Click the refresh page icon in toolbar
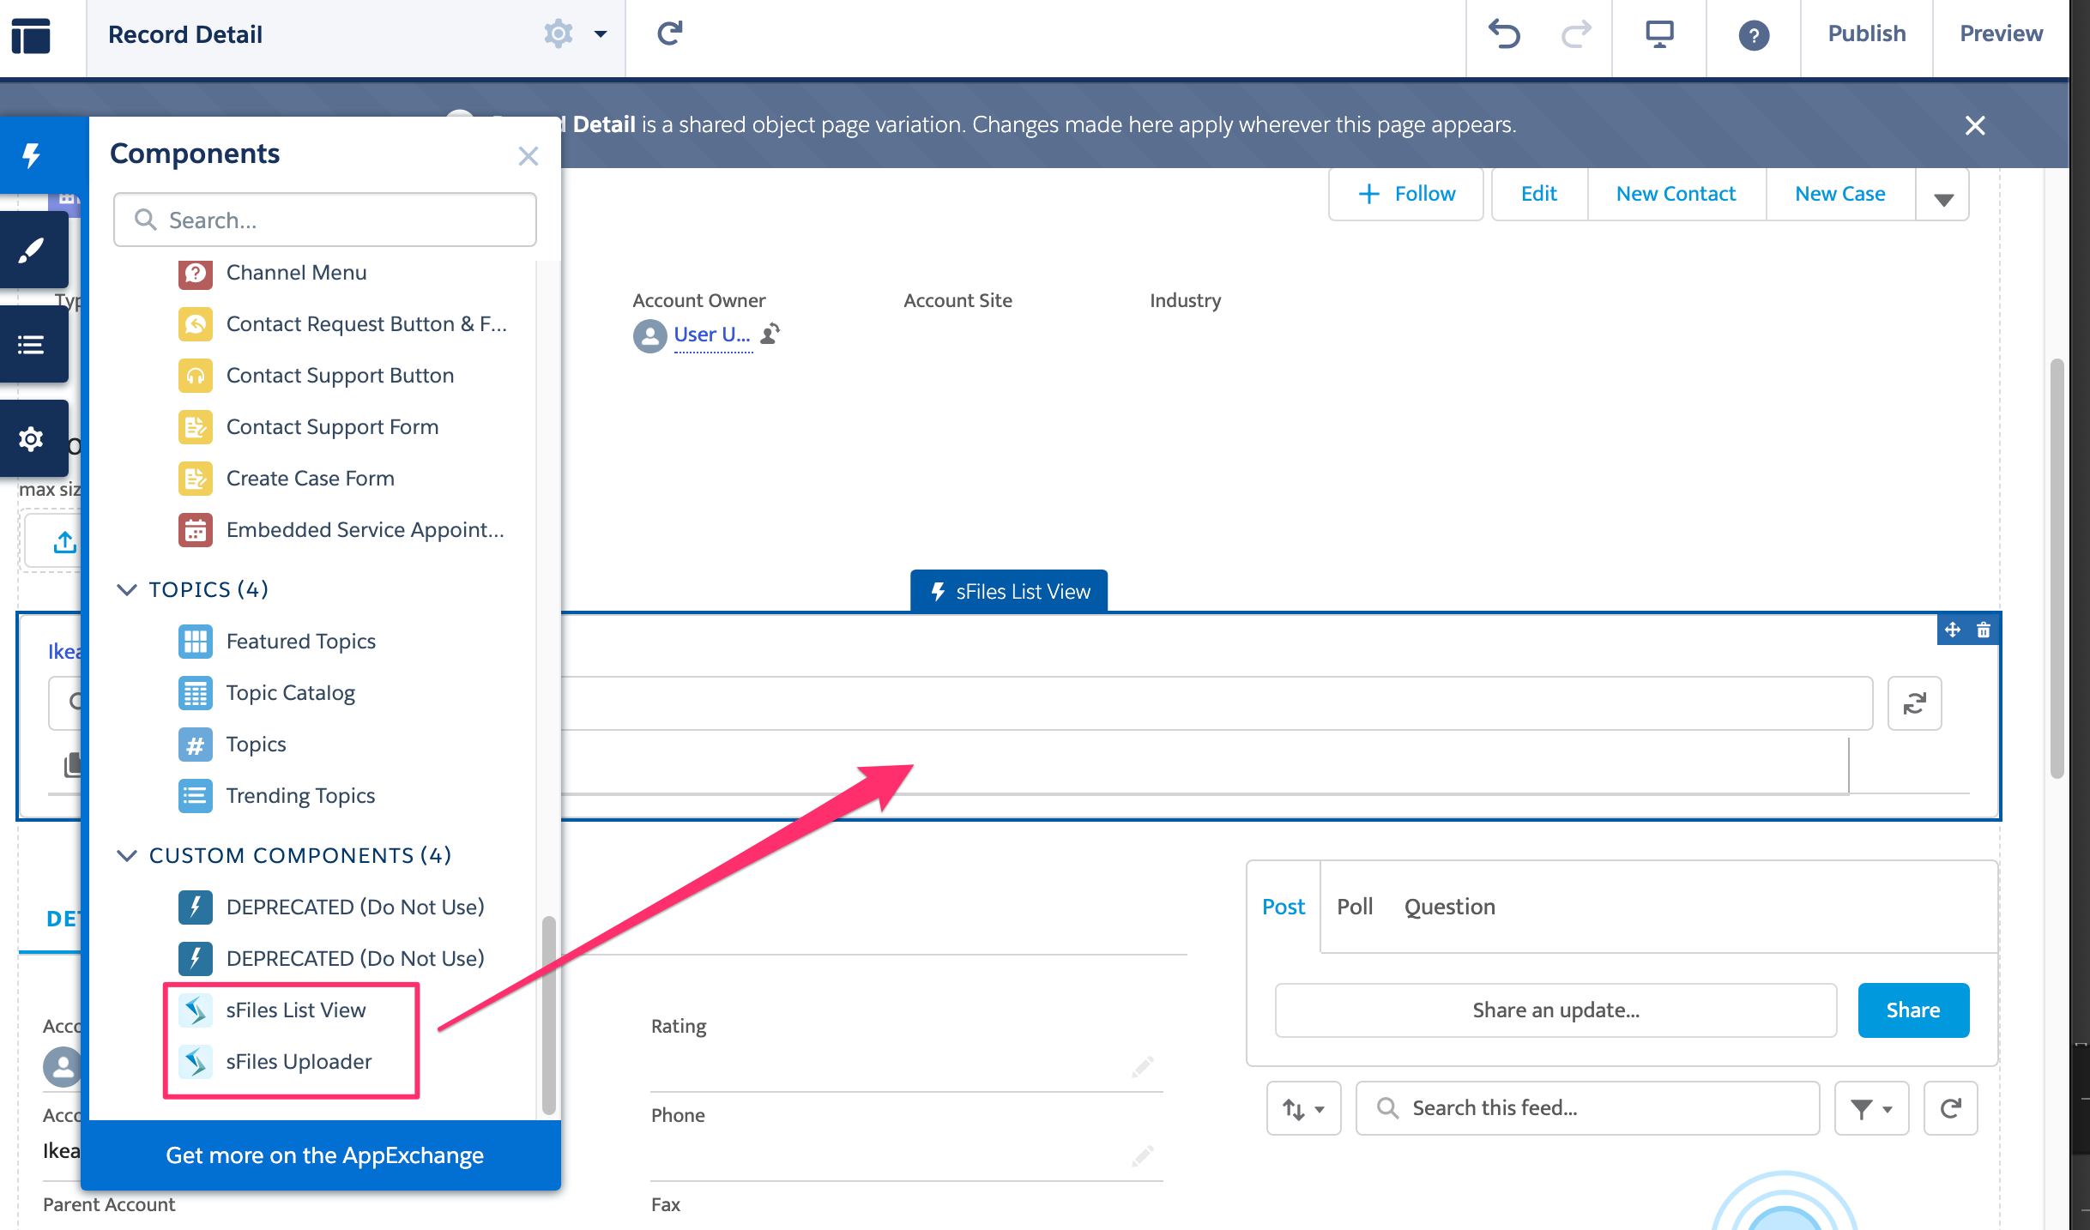Viewport: 2090px width, 1230px height. tap(669, 34)
